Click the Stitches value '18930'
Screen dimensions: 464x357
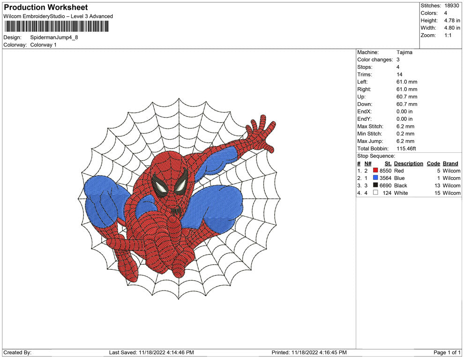point(451,6)
